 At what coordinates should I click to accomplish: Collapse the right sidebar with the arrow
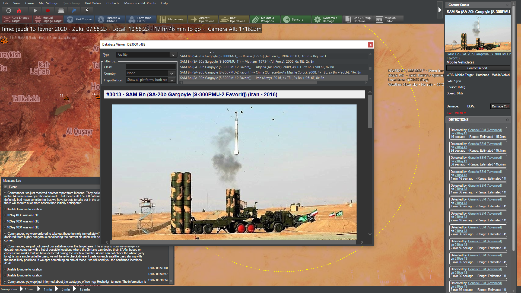(x=440, y=10)
